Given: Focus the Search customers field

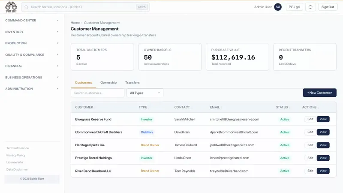Looking at the screenshot, I should click(x=97, y=93).
